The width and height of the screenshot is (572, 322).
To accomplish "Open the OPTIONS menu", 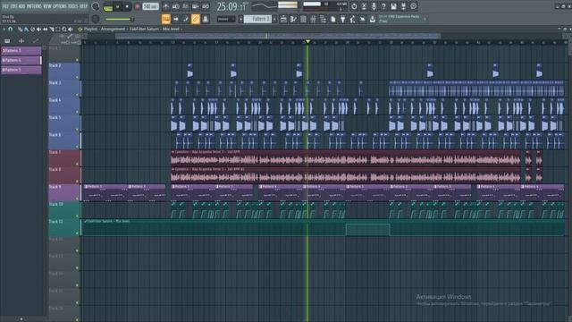I will click(60, 6).
